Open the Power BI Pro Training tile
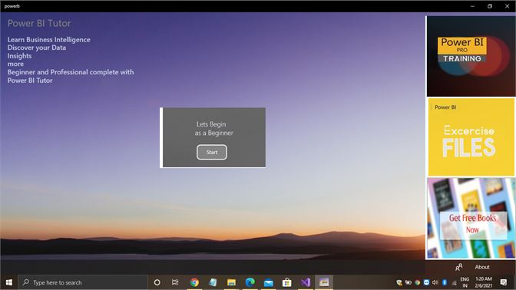 tap(471, 56)
